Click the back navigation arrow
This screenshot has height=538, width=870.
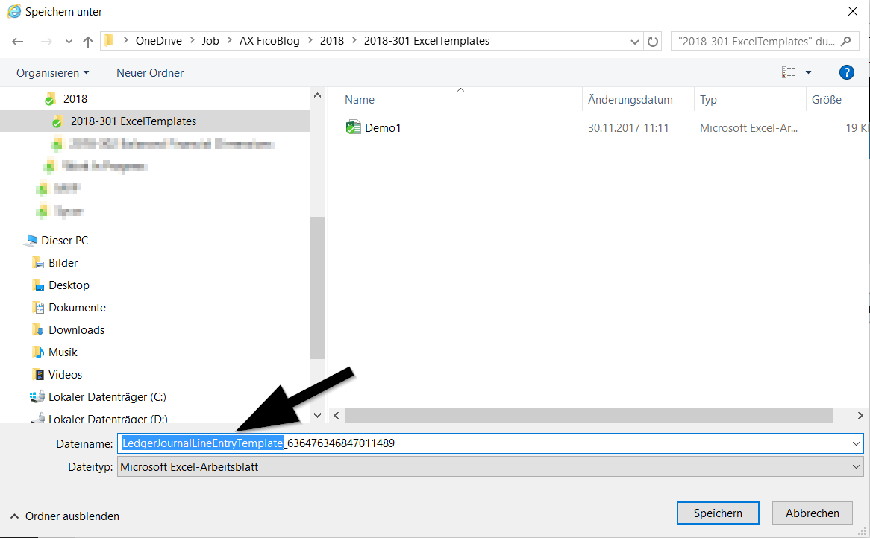click(x=18, y=42)
